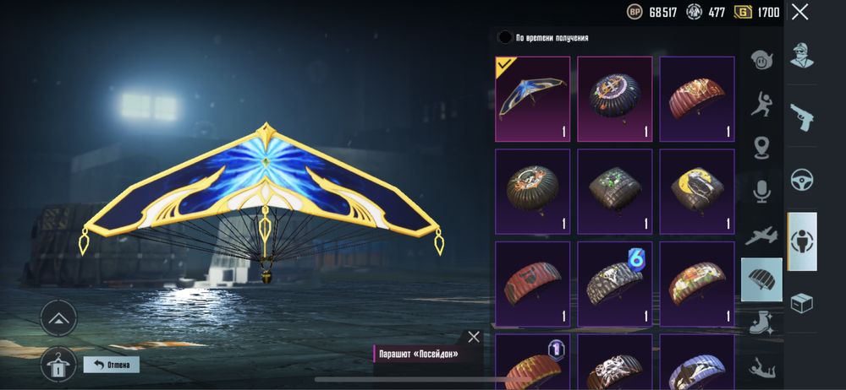Screen dimensions: 846x390
Task: Select the parachute skins subcategory
Action: pos(761,279)
